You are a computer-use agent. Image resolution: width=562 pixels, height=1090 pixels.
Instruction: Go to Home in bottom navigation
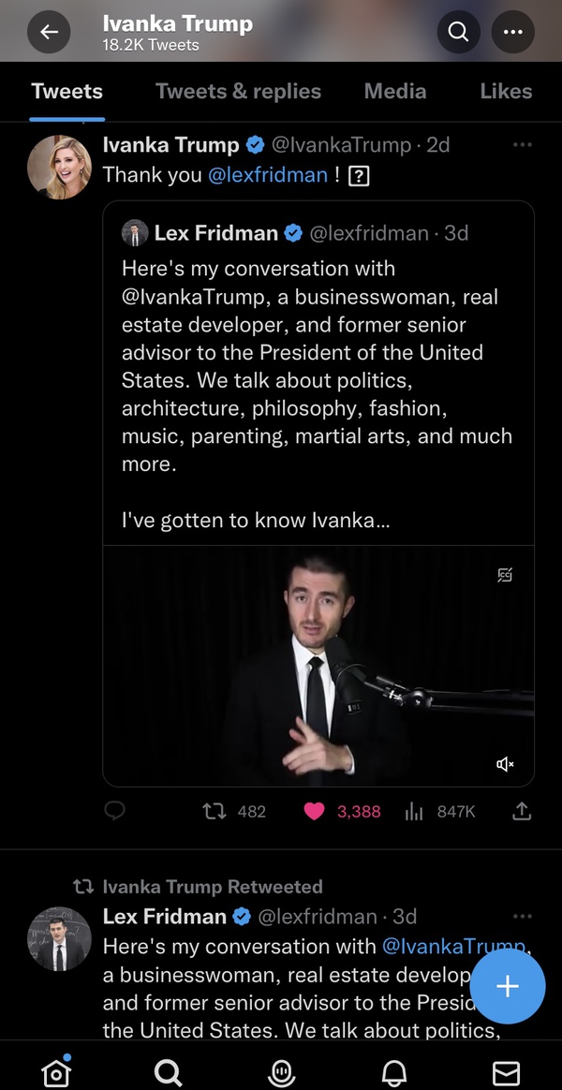pos(56,1071)
